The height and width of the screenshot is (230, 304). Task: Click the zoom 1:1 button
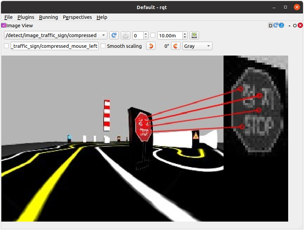click(x=125, y=35)
